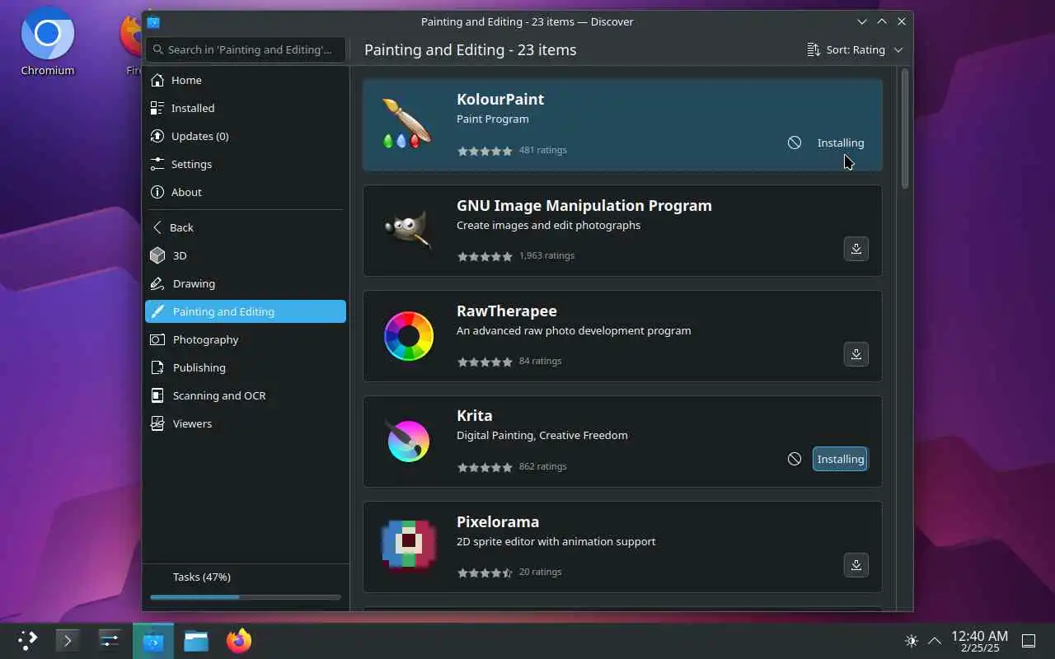Click the GIMP mascot icon

click(x=408, y=230)
